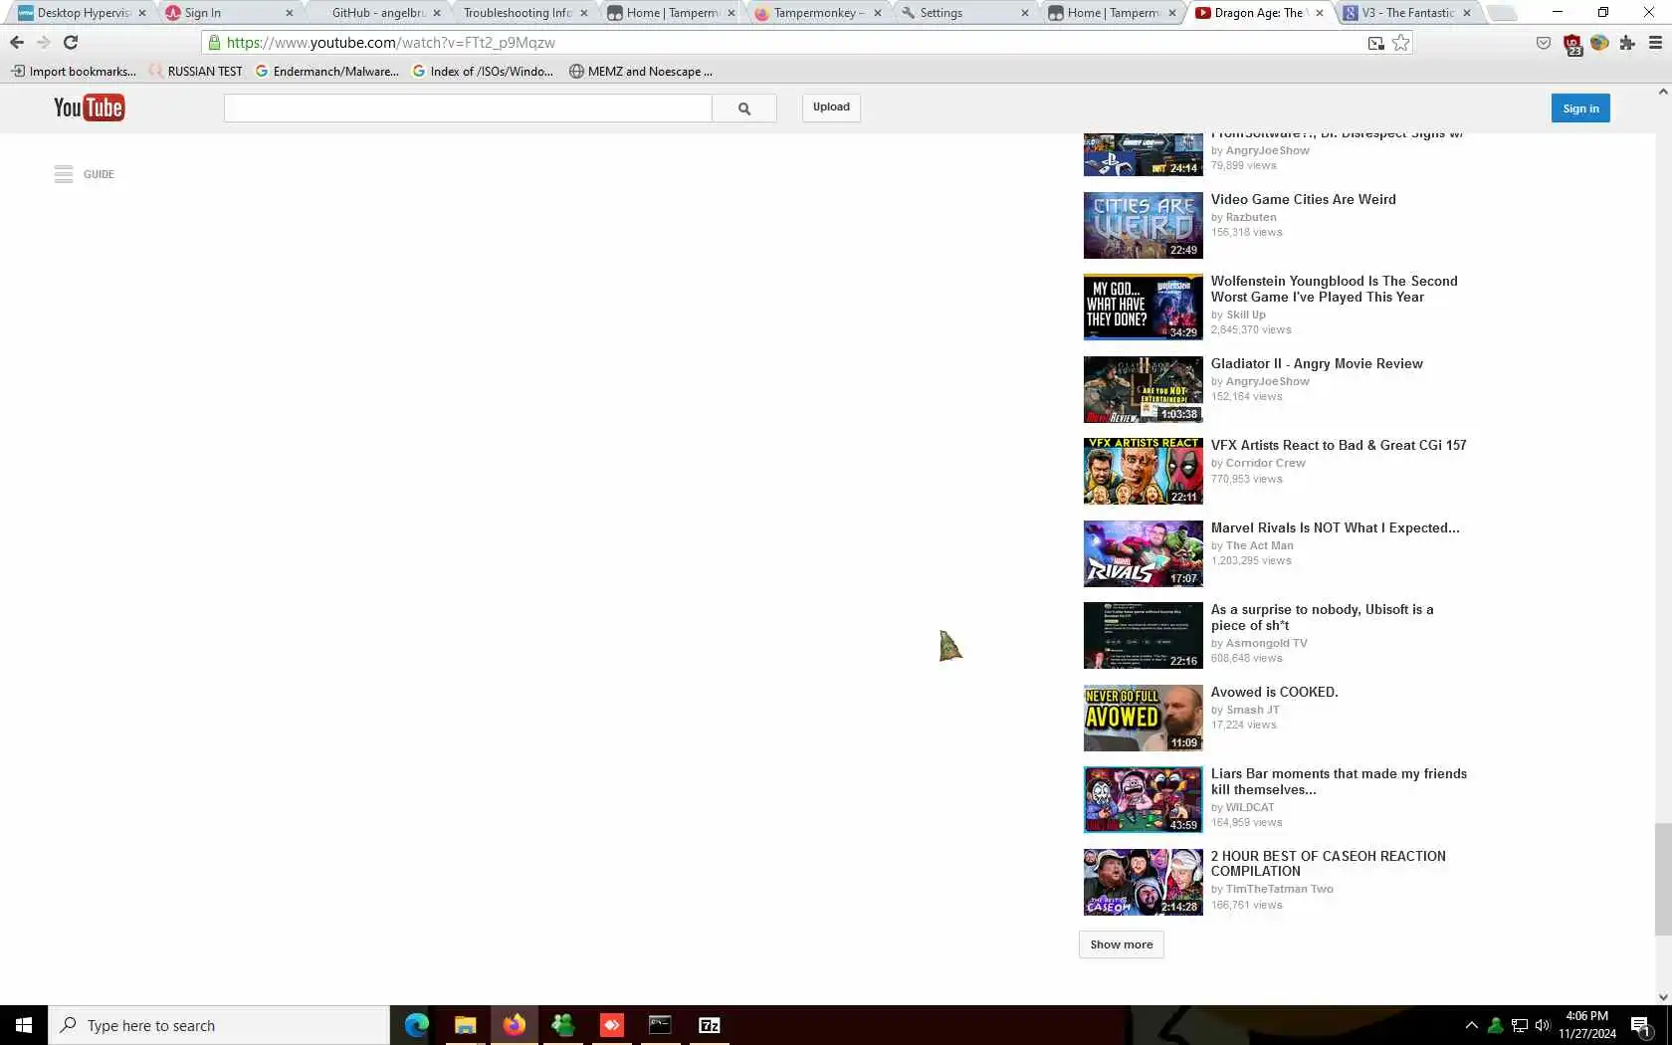Open the Gladiator II review thumbnail
The height and width of the screenshot is (1045, 1672).
click(x=1144, y=389)
